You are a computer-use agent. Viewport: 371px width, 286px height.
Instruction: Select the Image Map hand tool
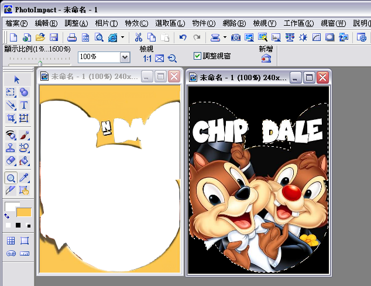[24, 190]
